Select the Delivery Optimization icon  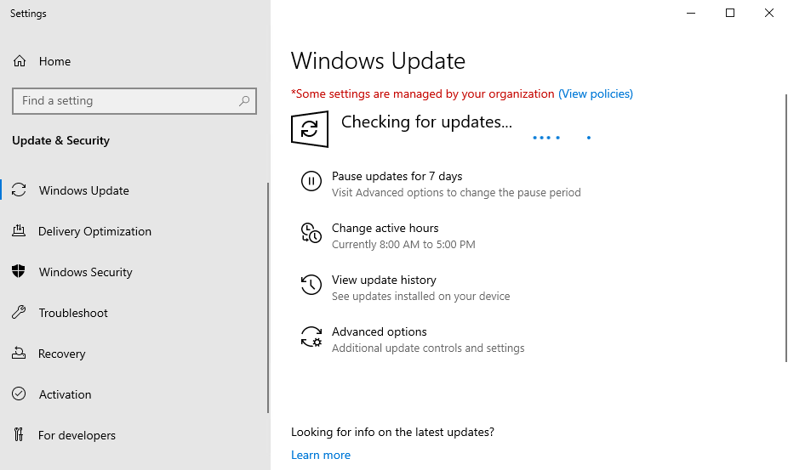(x=19, y=231)
